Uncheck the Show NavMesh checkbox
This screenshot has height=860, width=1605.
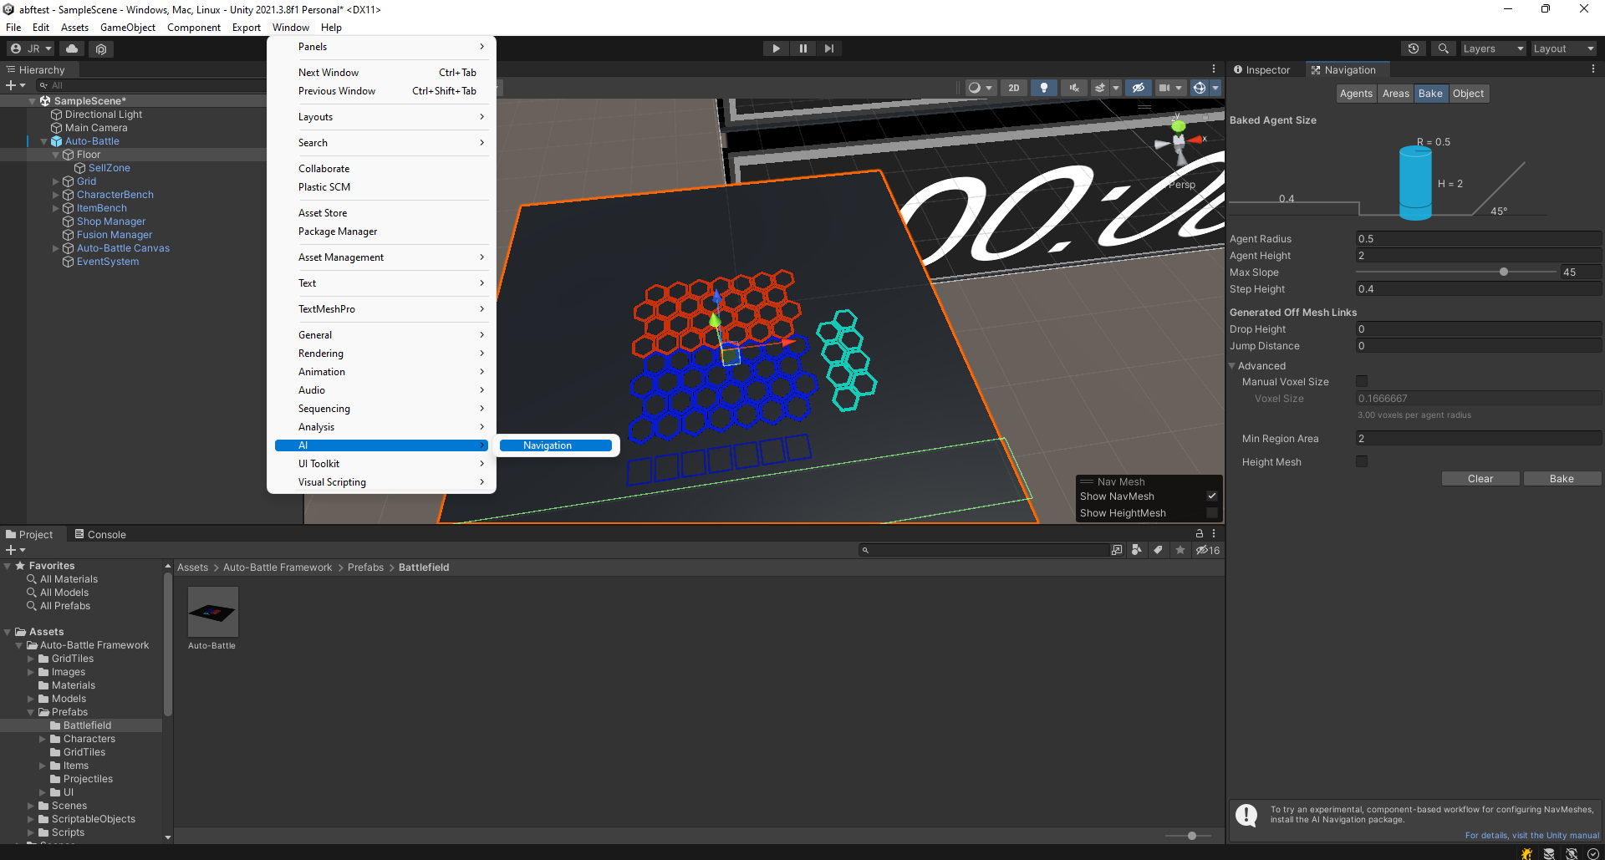coord(1212,496)
